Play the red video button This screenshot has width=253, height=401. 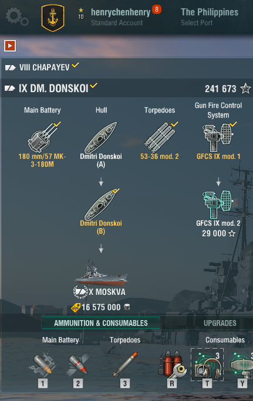pos(10,46)
